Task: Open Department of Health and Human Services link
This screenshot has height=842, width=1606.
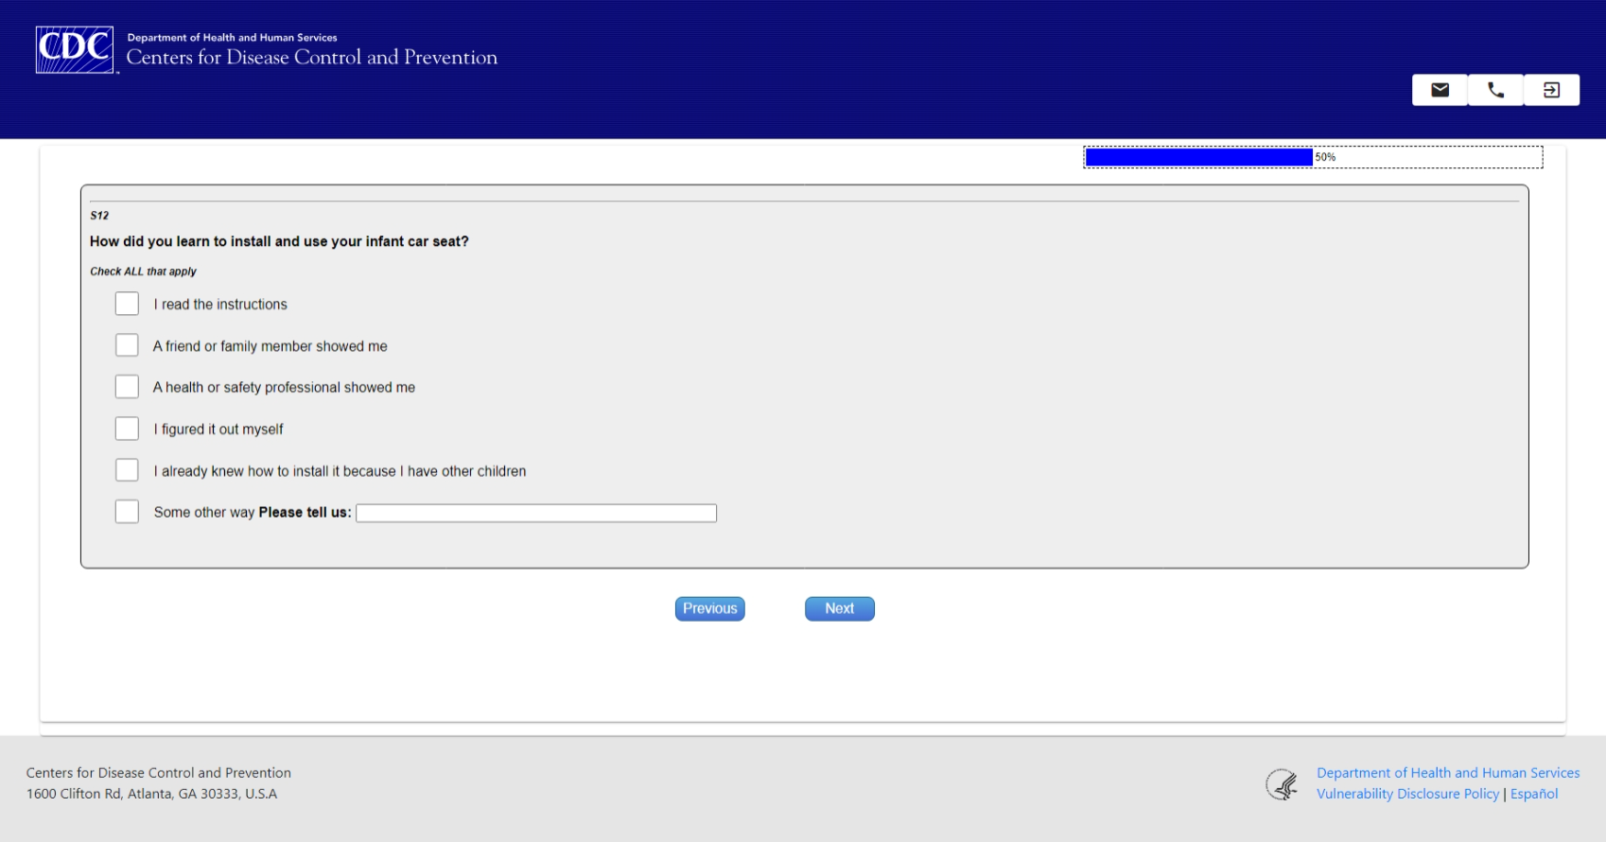Action: pyautogui.click(x=1448, y=773)
